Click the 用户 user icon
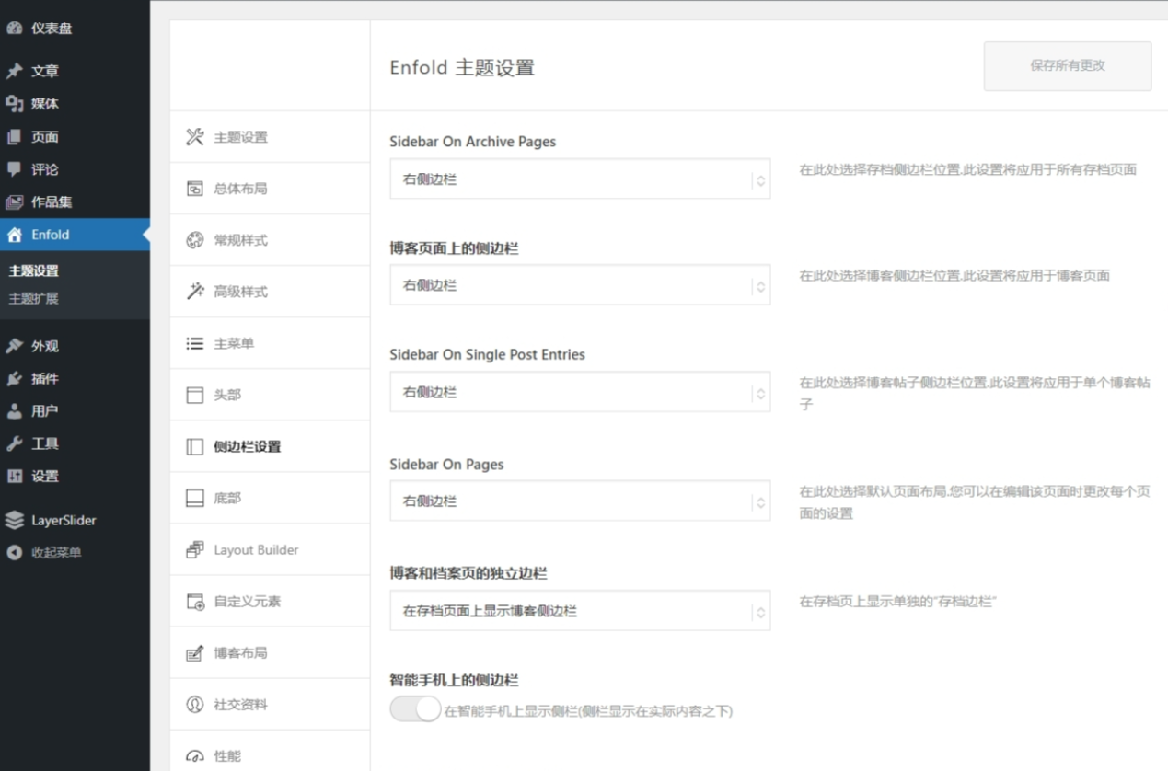Viewport: 1168px width, 771px height. [14, 411]
